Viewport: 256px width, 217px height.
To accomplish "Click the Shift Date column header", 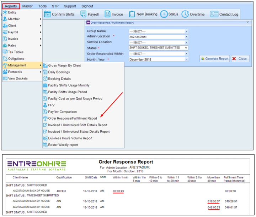I will pyautogui.click(x=91, y=177).
